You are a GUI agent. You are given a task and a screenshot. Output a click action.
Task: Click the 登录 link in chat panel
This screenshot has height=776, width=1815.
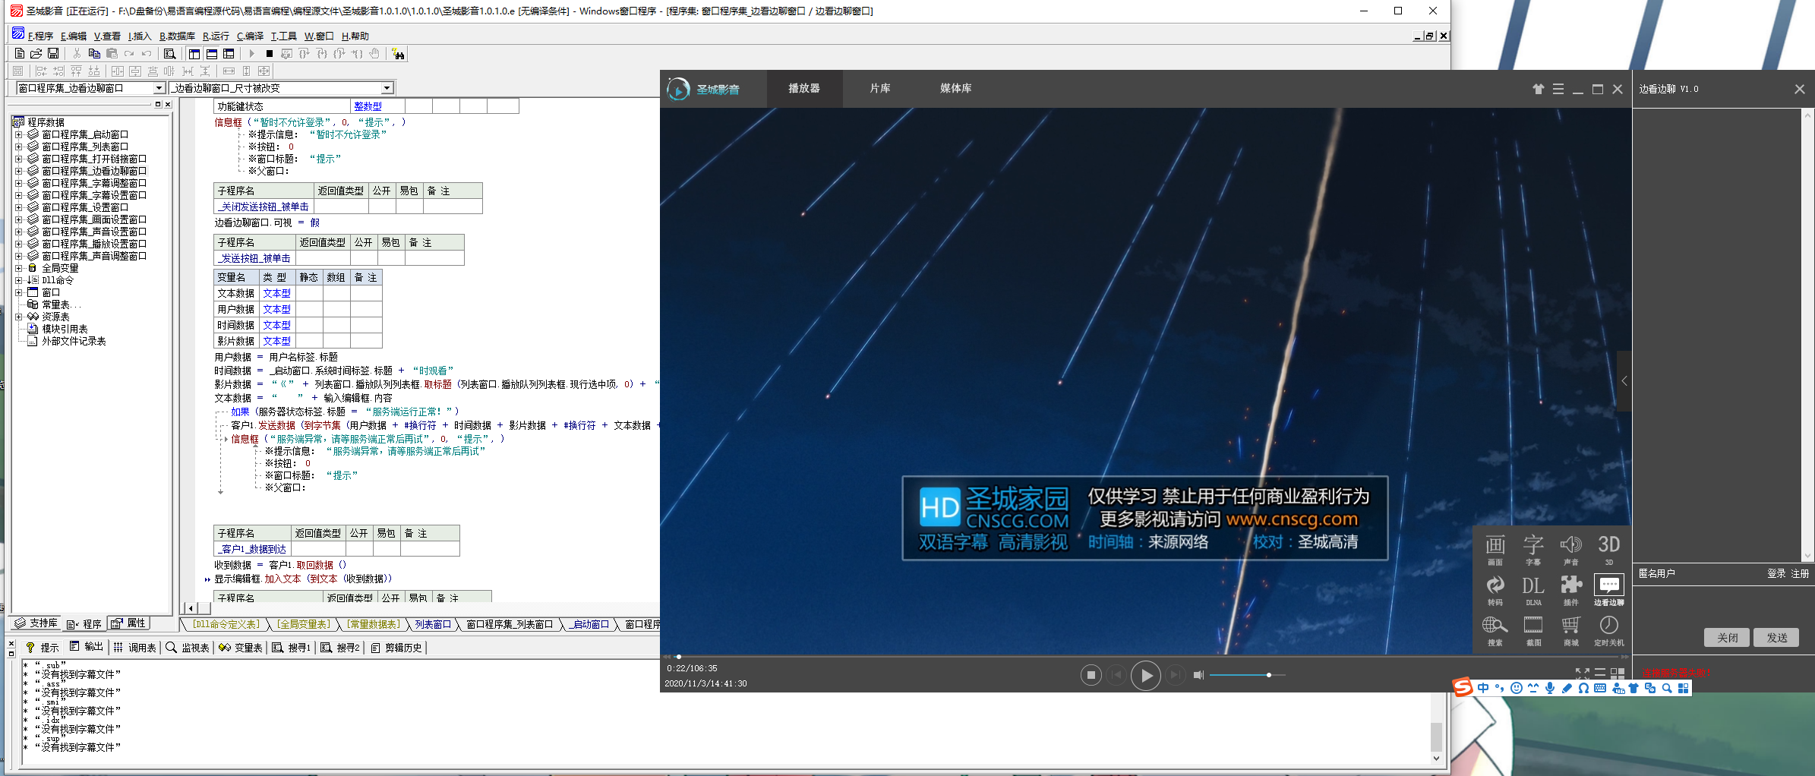pyautogui.click(x=1776, y=574)
